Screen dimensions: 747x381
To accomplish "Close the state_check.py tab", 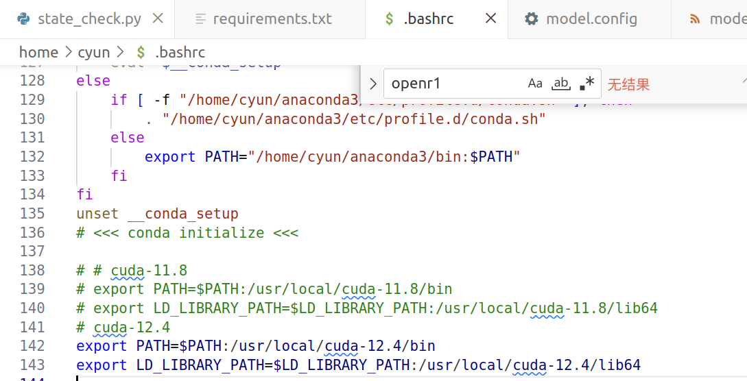I will point(158,19).
